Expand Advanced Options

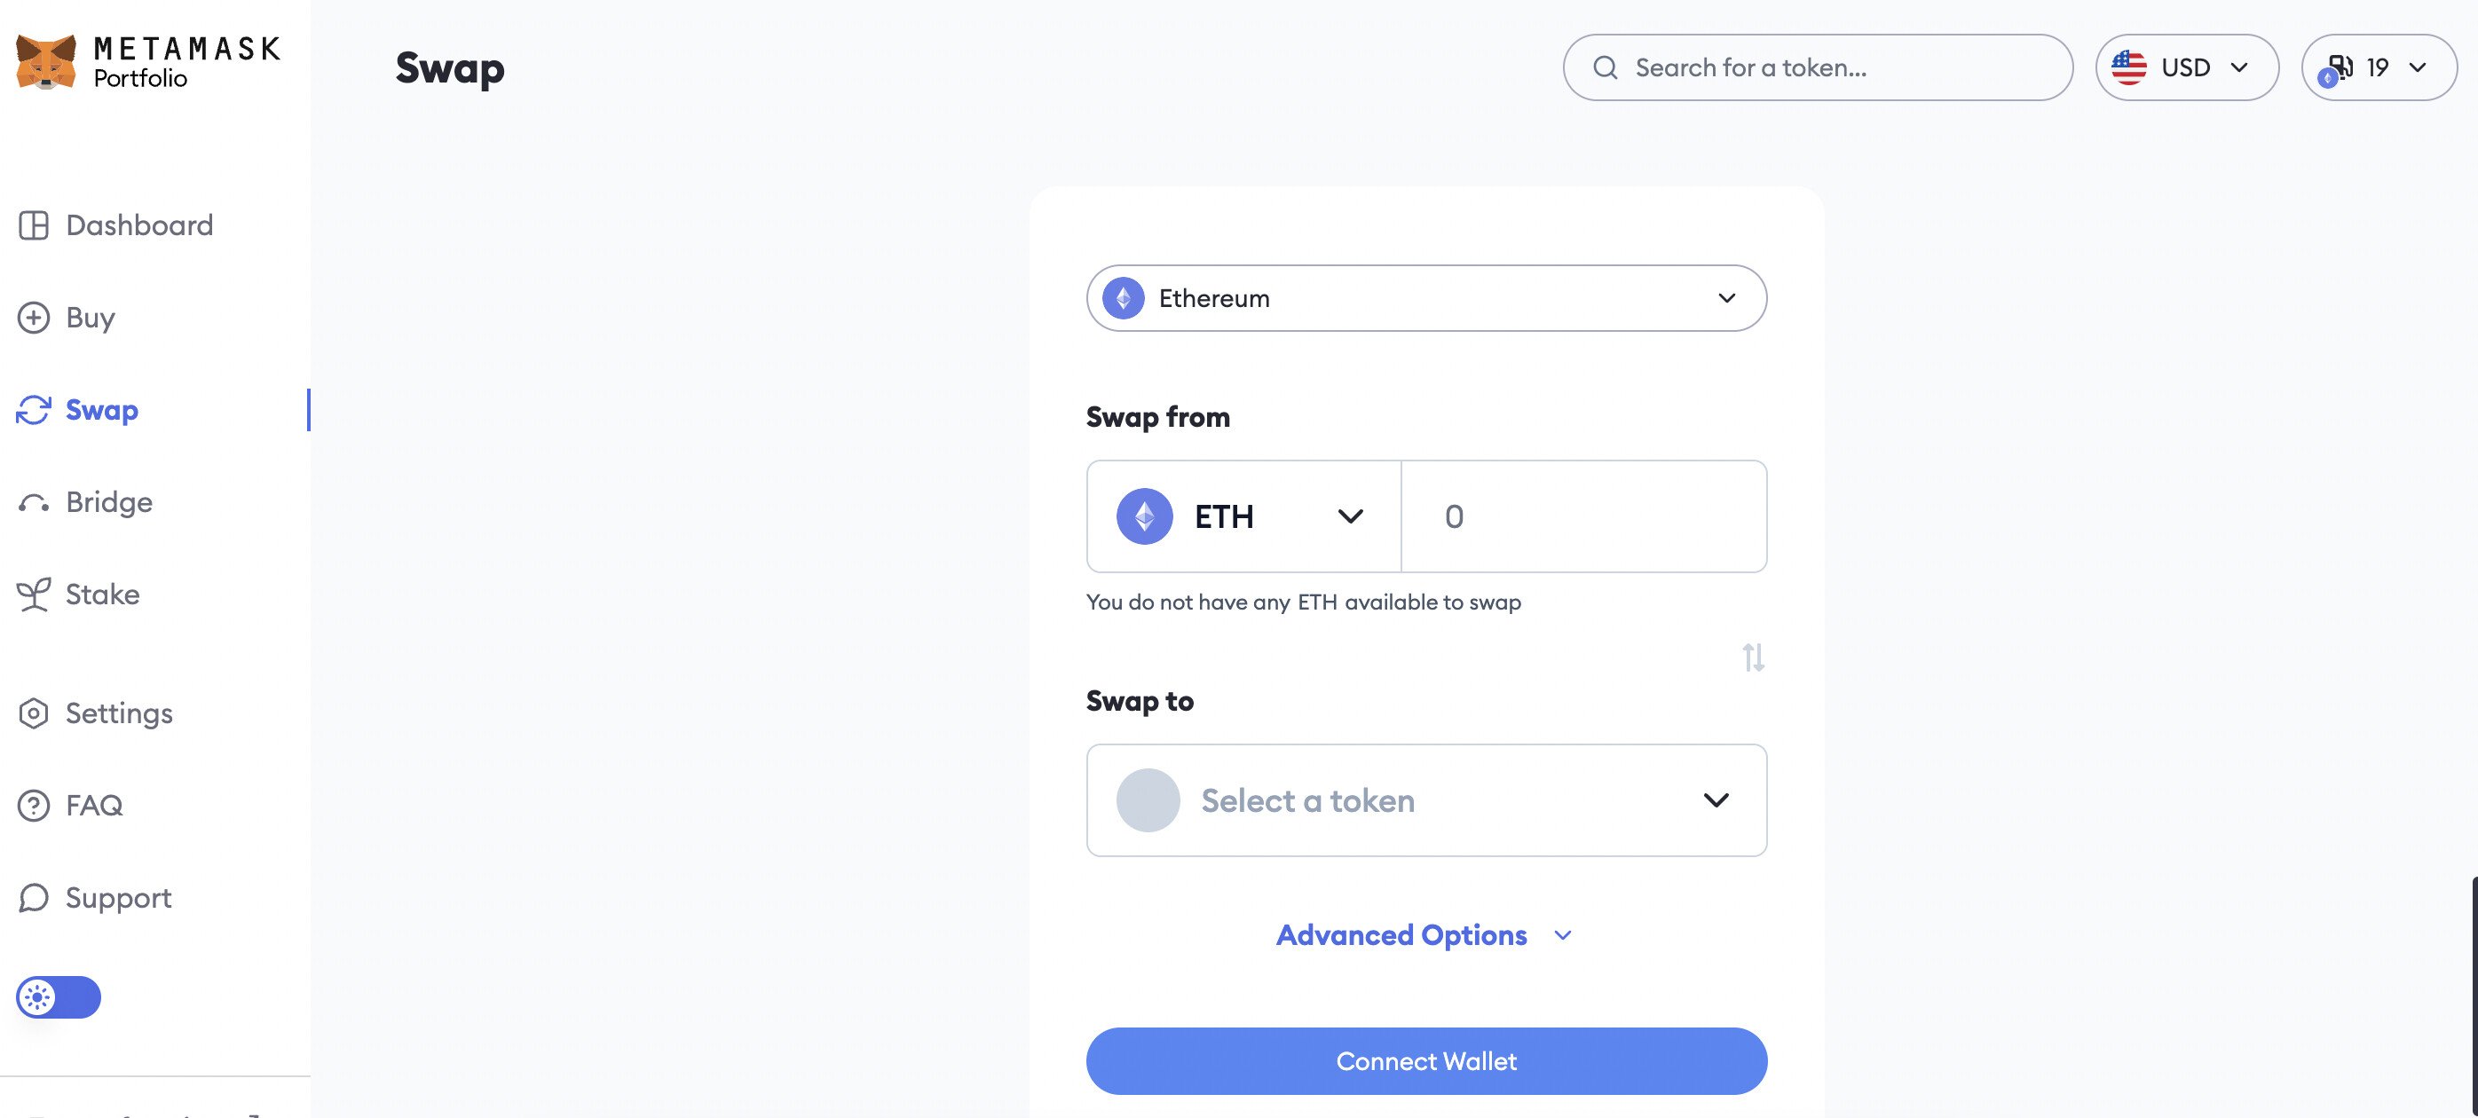[x=1424, y=935]
